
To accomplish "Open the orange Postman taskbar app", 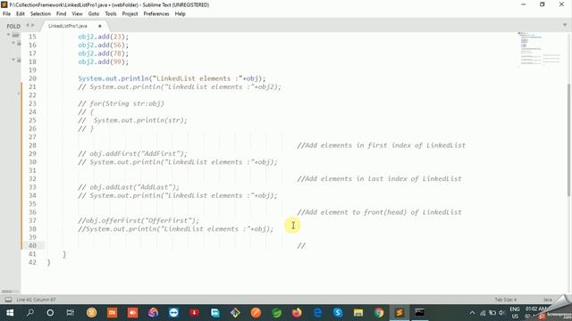I will (x=256, y=313).
